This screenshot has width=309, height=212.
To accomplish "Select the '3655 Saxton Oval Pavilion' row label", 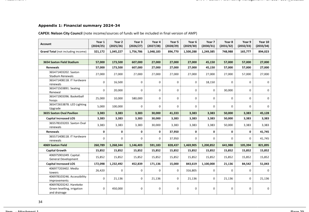I will click(61, 113).
